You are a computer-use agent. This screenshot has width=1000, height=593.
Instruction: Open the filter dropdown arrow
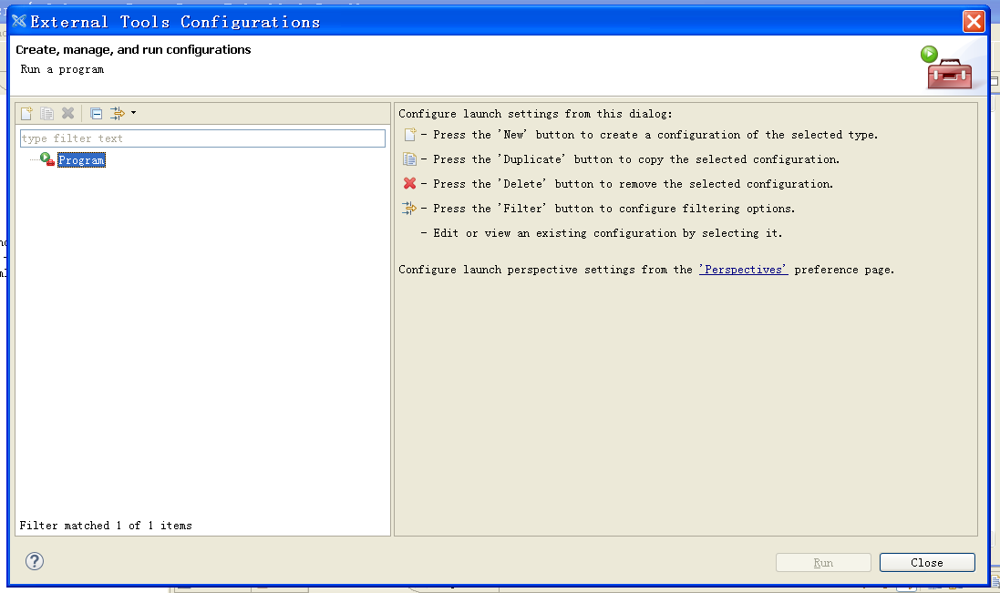click(x=135, y=113)
